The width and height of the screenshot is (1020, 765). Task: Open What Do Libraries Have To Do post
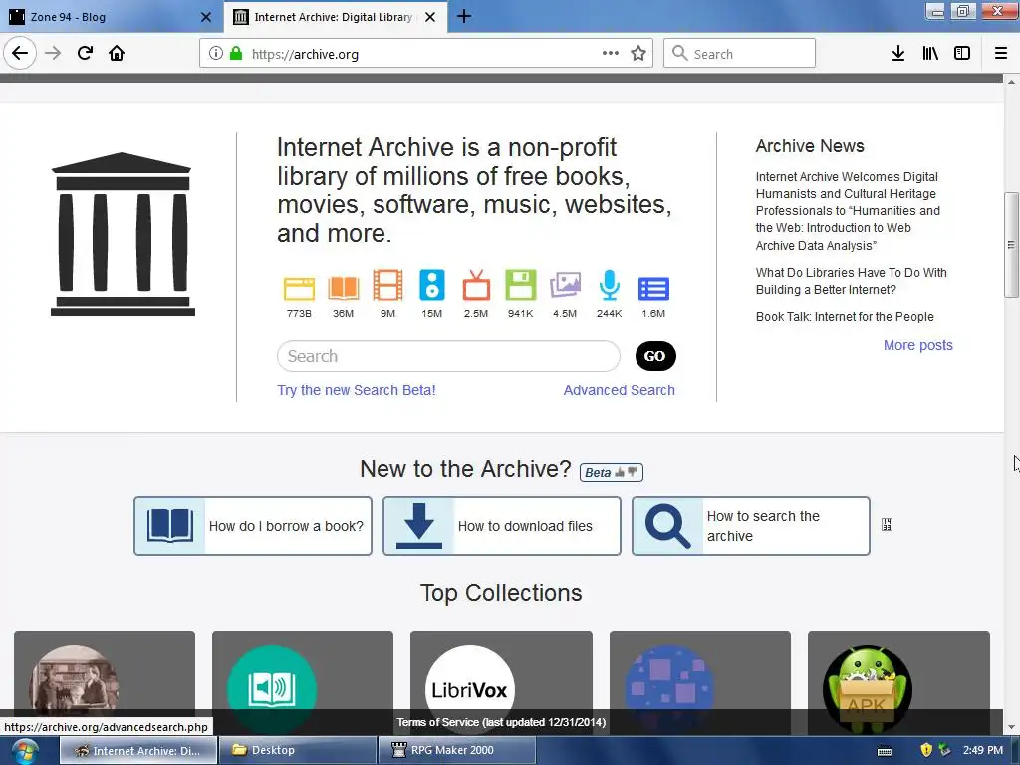pos(851,281)
